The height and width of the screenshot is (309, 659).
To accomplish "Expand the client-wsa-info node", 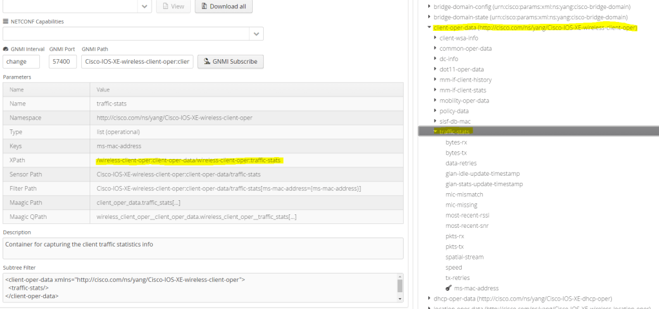I will click(435, 38).
